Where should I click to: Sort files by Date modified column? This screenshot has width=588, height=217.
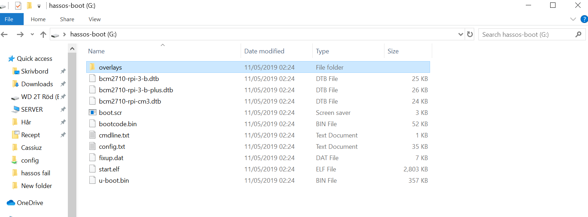coord(264,51)
